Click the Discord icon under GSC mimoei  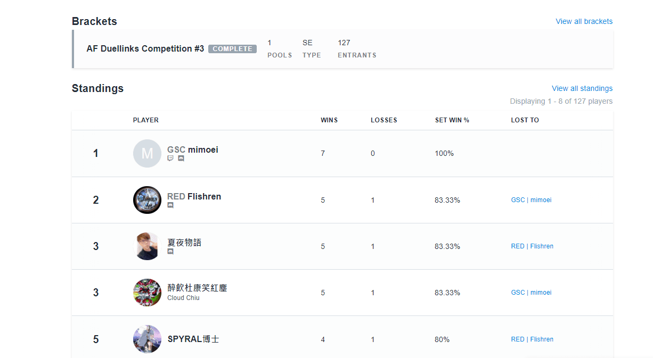tap(181, 159)
